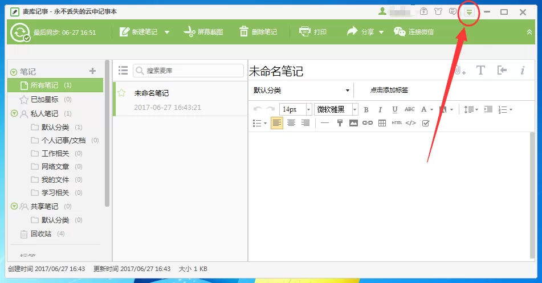Image resolution: width=542 pixels, height=283 pixels.
Task: Click the 搜索麦库 search field
Action: click(189, 71)
